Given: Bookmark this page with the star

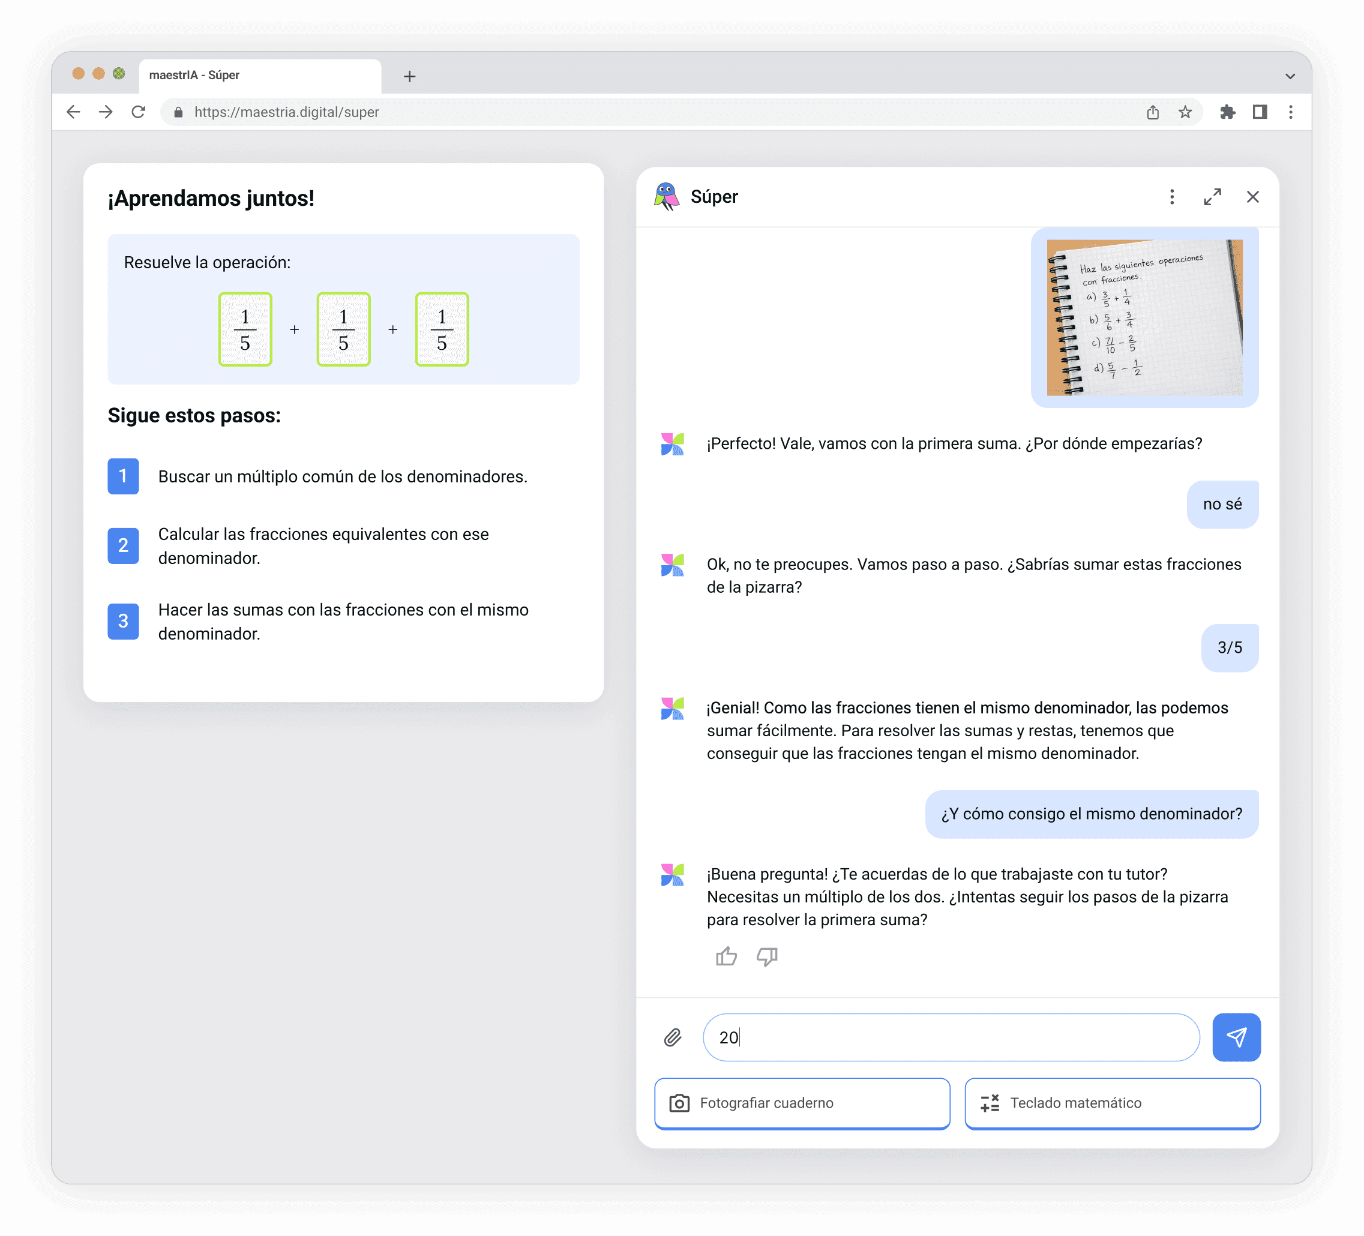Looking at the screenshot, I should click(1185, 112).
